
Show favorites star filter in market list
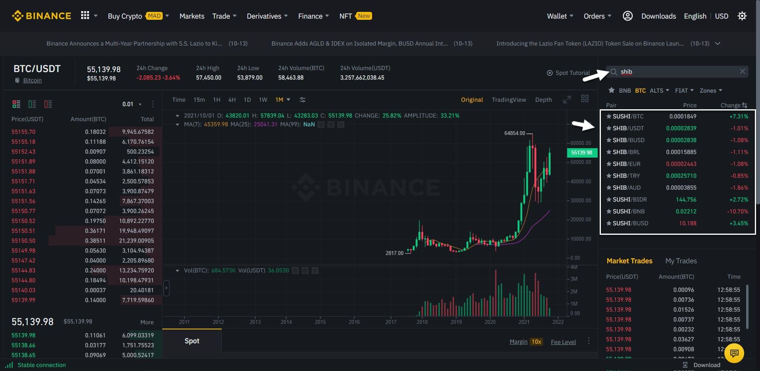click(612, 90)
